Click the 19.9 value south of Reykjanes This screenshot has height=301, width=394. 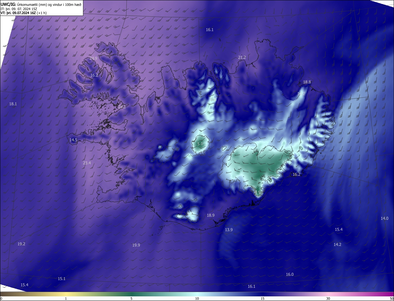136,245
